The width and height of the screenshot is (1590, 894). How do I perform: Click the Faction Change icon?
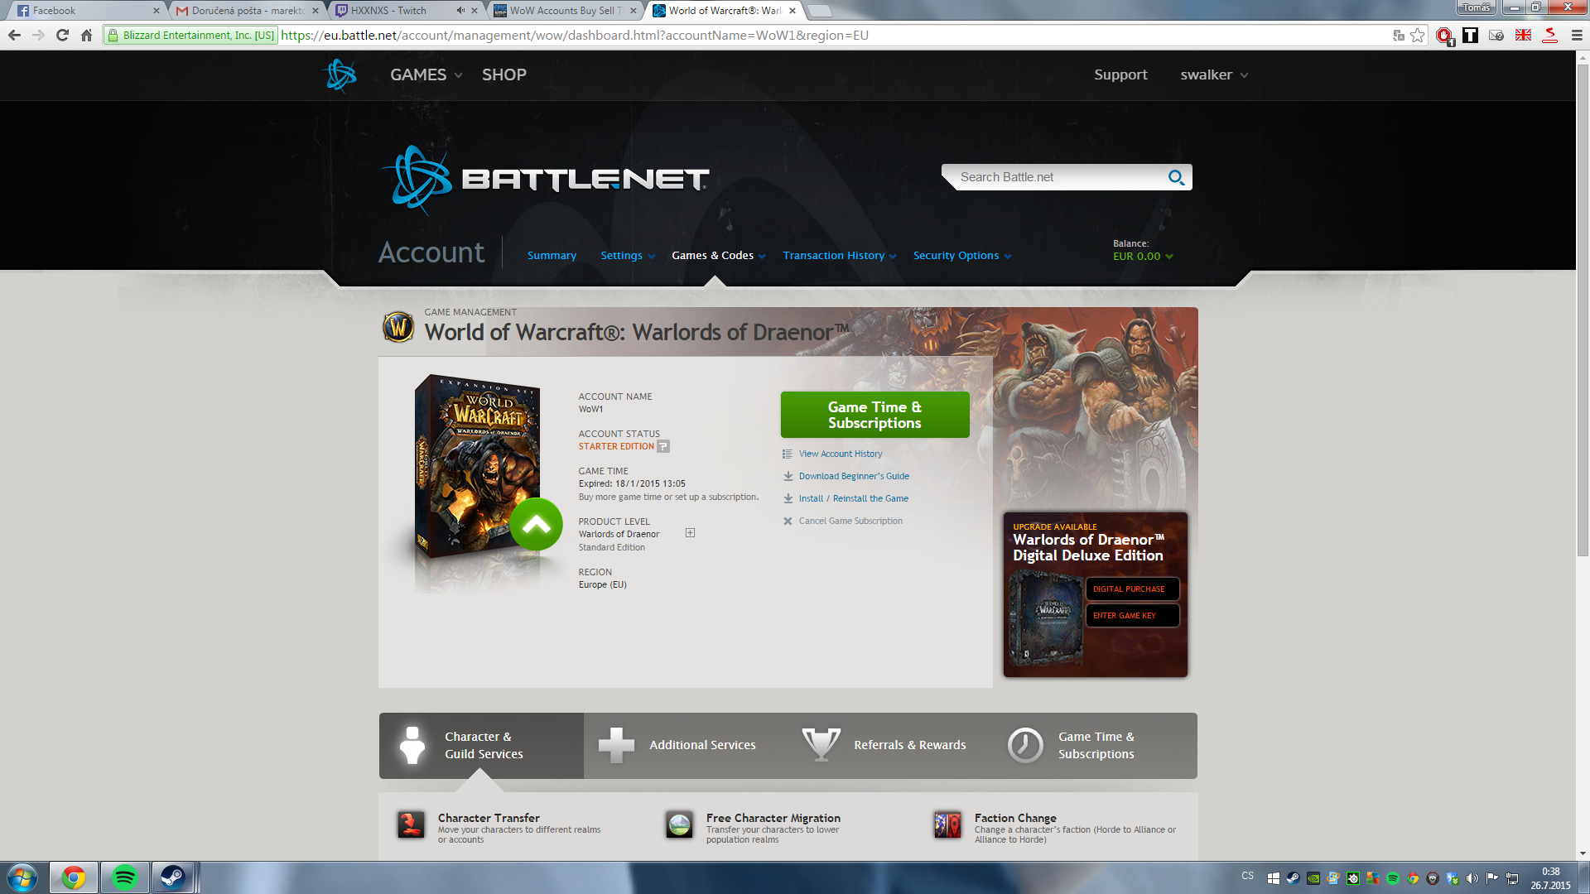947,824
